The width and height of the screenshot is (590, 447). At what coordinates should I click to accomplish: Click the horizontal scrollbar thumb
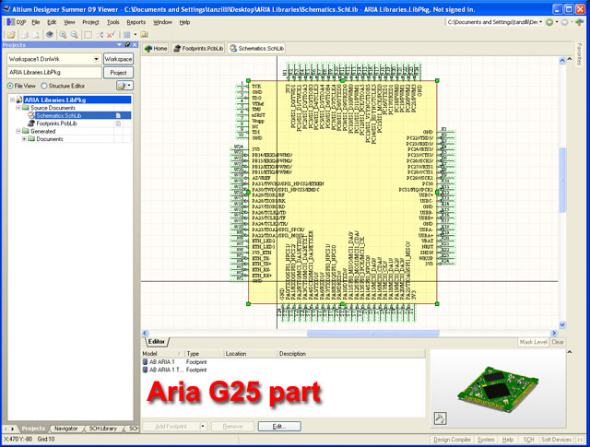[x=372, y=333]
